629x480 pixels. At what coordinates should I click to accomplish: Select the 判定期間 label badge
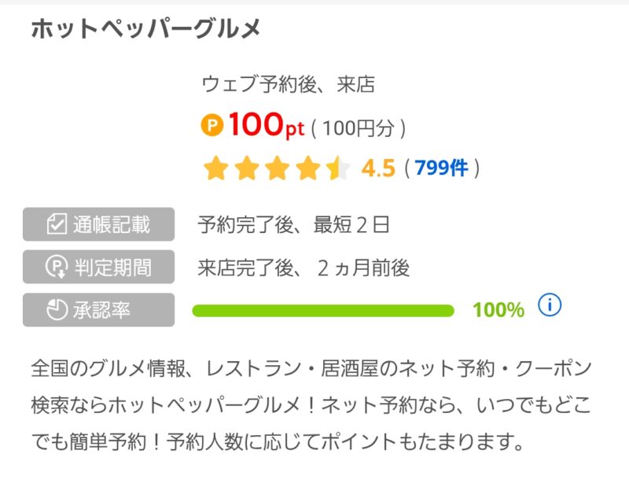[x=98, y=268]
